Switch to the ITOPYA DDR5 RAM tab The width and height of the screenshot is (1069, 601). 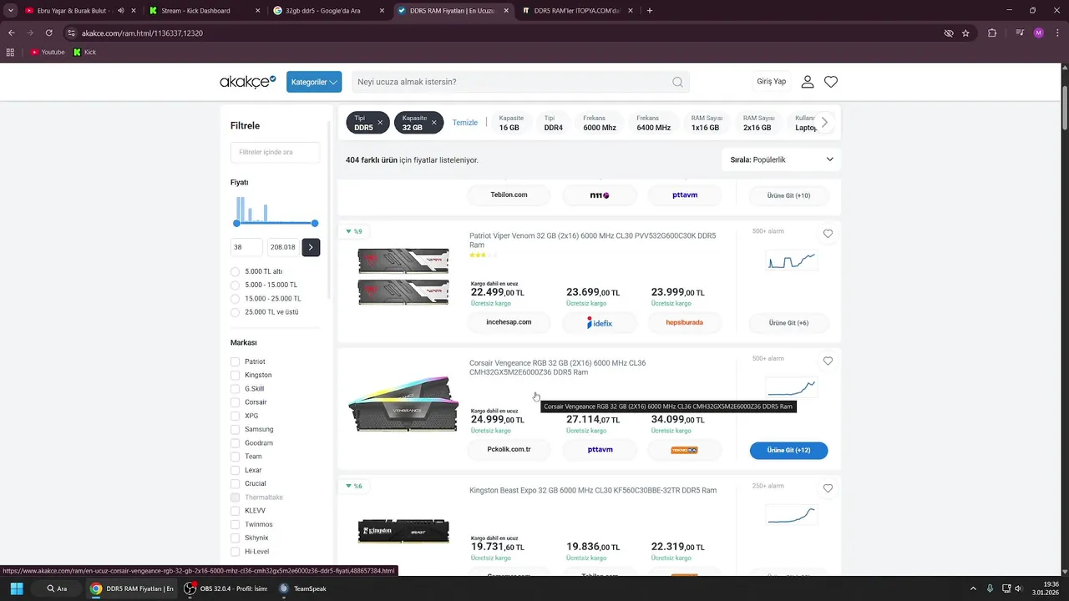click(576, 11)
